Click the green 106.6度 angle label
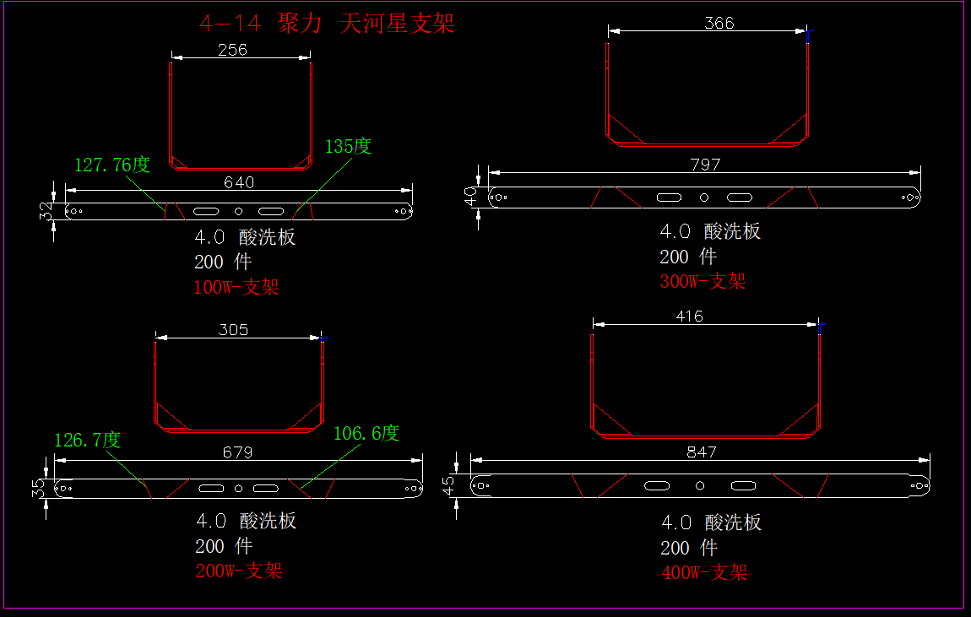 [366, 434]
